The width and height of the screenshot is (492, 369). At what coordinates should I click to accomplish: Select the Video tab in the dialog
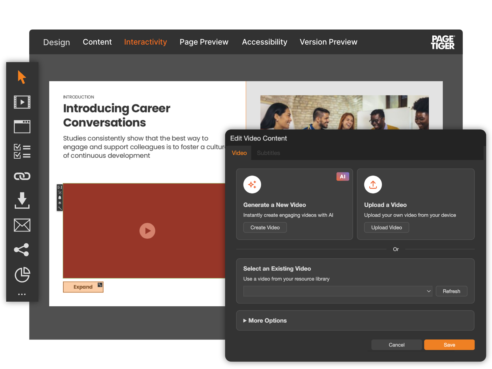[239, 153]
